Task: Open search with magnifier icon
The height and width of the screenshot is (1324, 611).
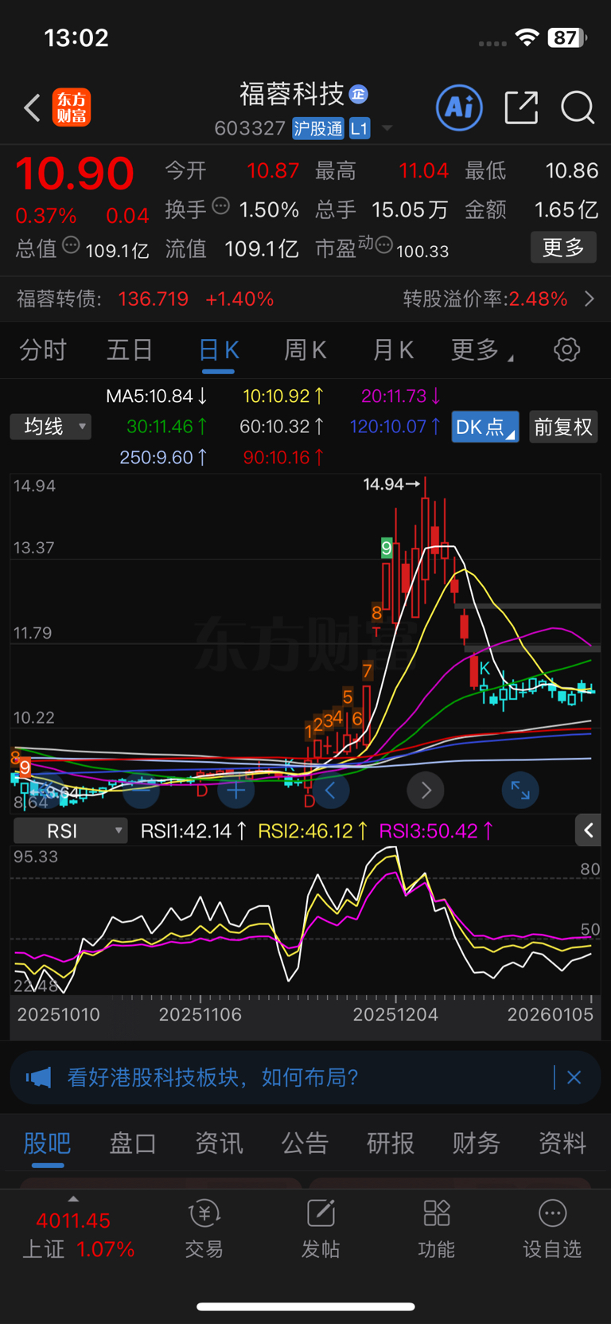Action: click(578, 107)
